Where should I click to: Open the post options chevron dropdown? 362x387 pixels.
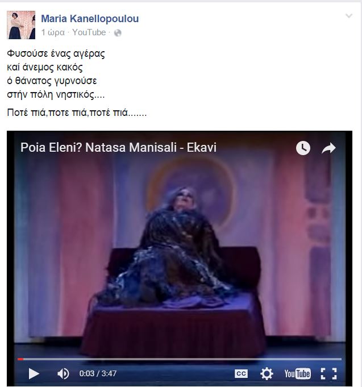coord(349,16)
